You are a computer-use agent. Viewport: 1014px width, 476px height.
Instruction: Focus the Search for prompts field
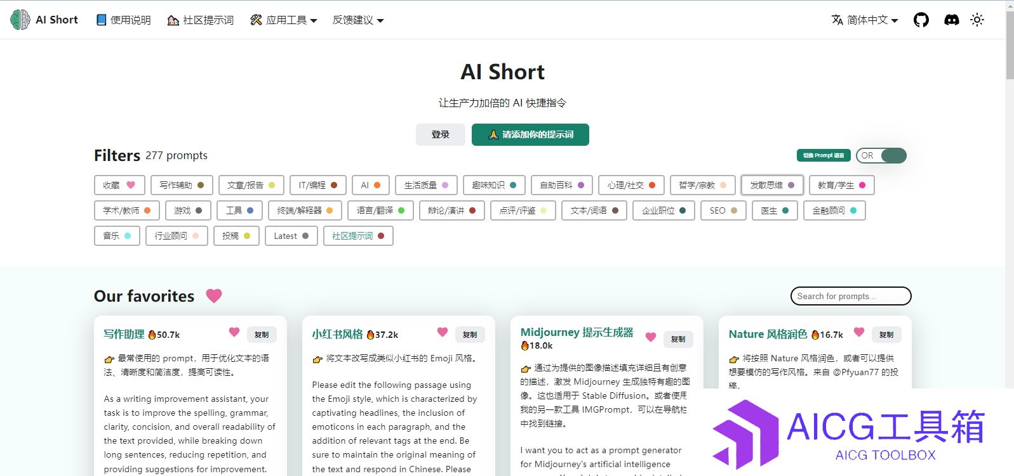point(851,296)
